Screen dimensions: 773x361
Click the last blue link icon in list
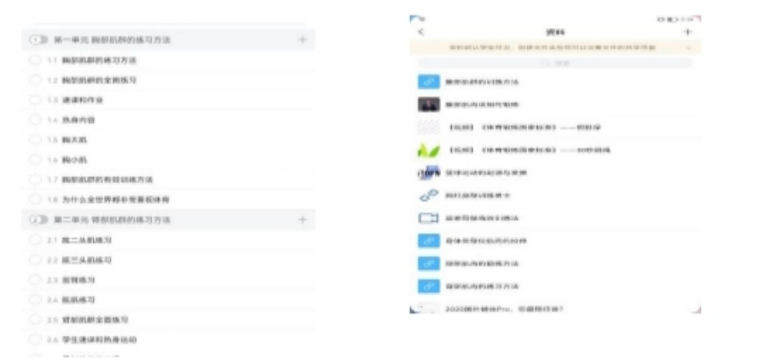(428, 286)
